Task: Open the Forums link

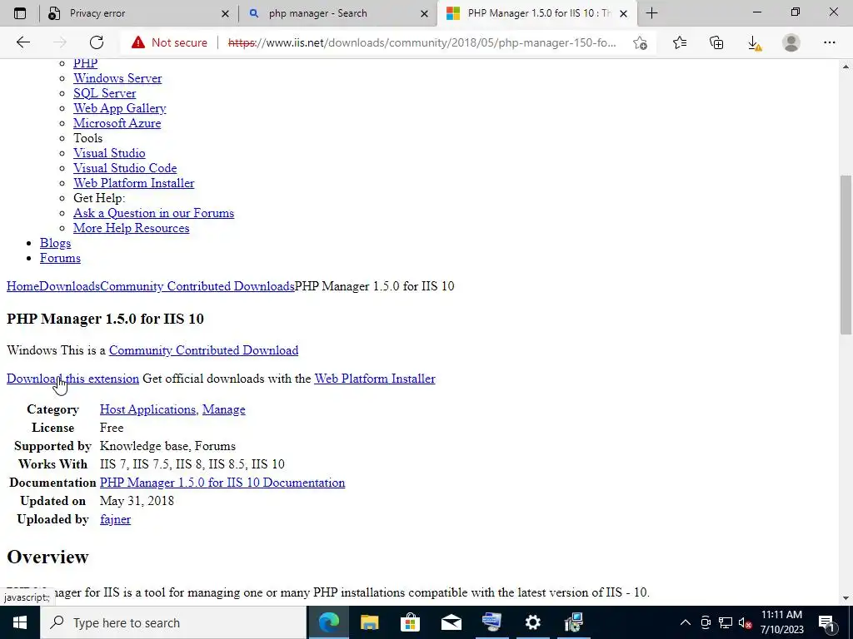Action: click(x=60, y=258)
